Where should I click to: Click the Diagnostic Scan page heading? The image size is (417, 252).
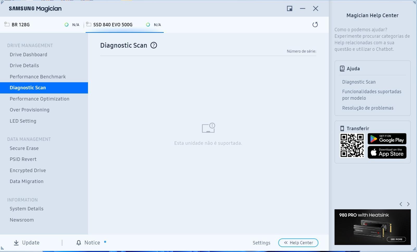click(124, 45)
